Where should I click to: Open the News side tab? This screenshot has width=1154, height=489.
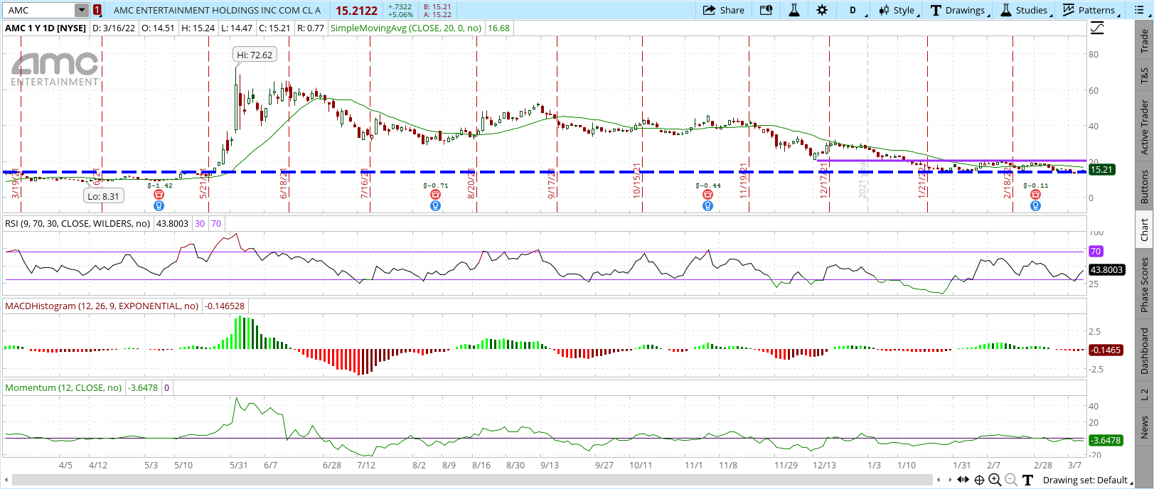click(x=1144, y=427)
